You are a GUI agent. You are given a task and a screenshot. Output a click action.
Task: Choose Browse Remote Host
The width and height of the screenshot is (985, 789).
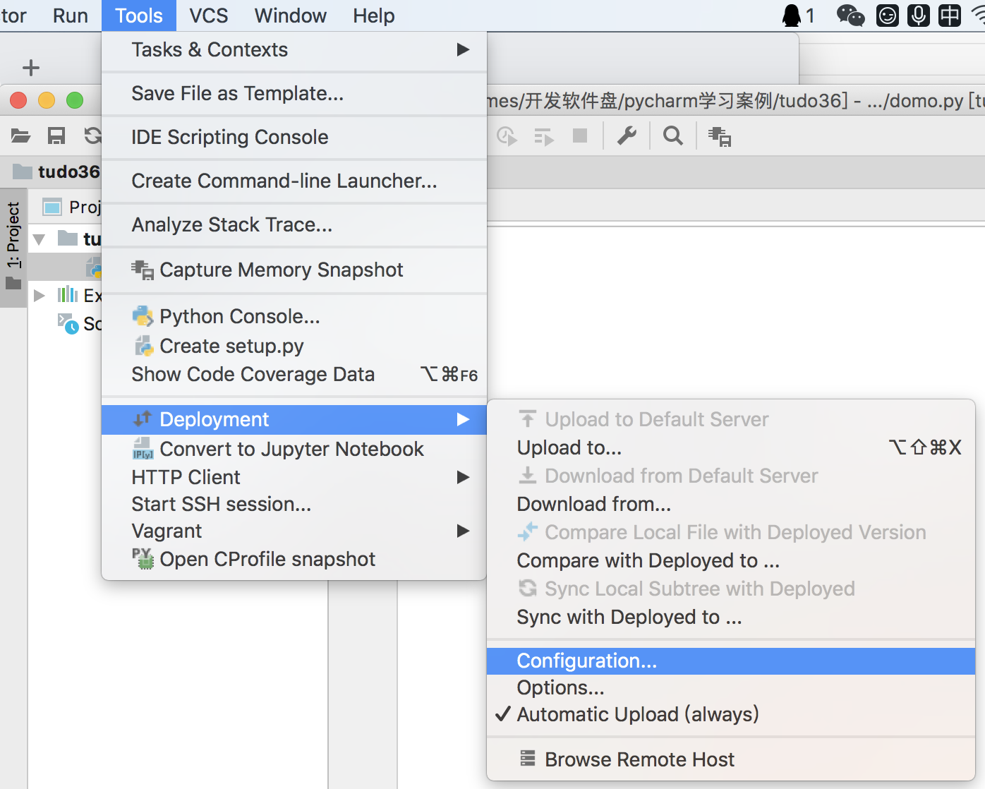639,759
